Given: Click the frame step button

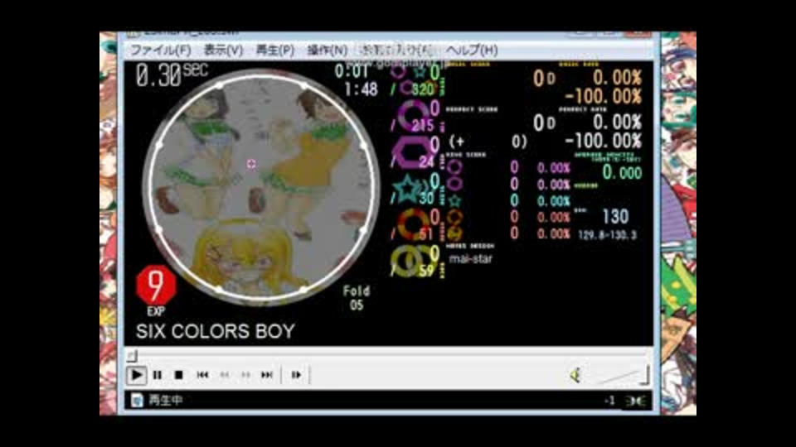Looking at the screenshot, I should [x=296, y=375].
